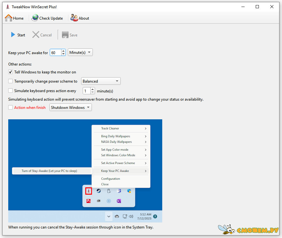Uncheck Tell Windows to keep monitor on
The width and height of the screenshot is (282, 238).
pyautogui.click(x=10, y=72)
